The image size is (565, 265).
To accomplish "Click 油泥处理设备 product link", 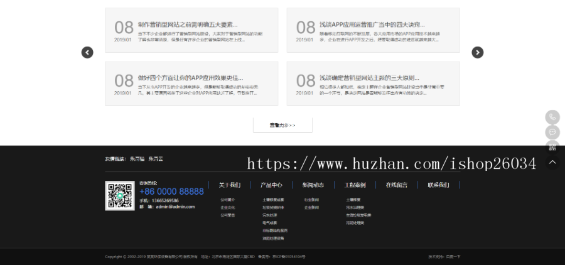I will point(273,239).
